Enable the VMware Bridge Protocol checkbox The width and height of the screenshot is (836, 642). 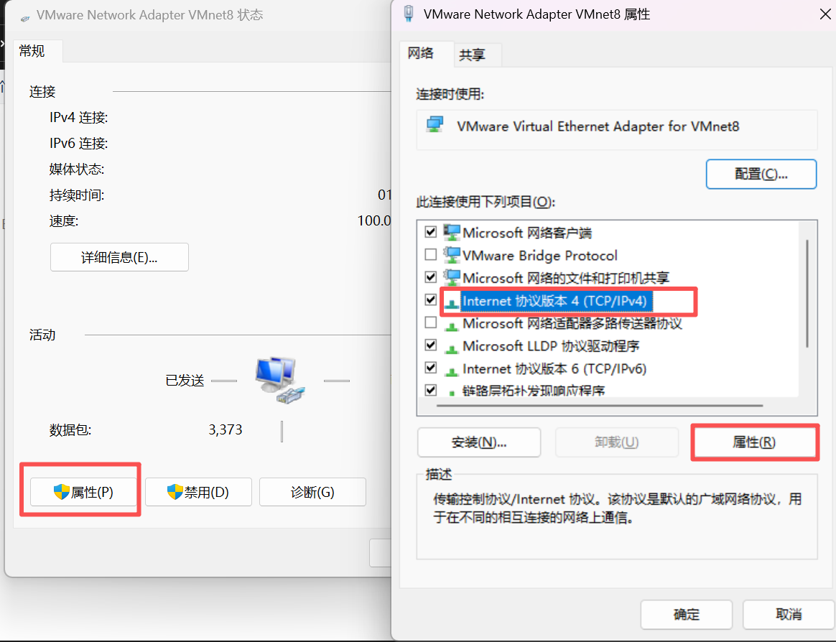pos(431,254)
